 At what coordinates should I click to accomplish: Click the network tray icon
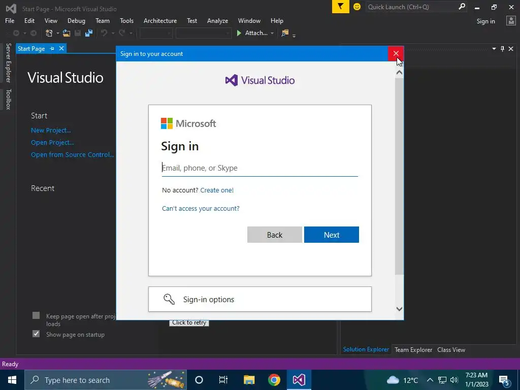(442, 380)
